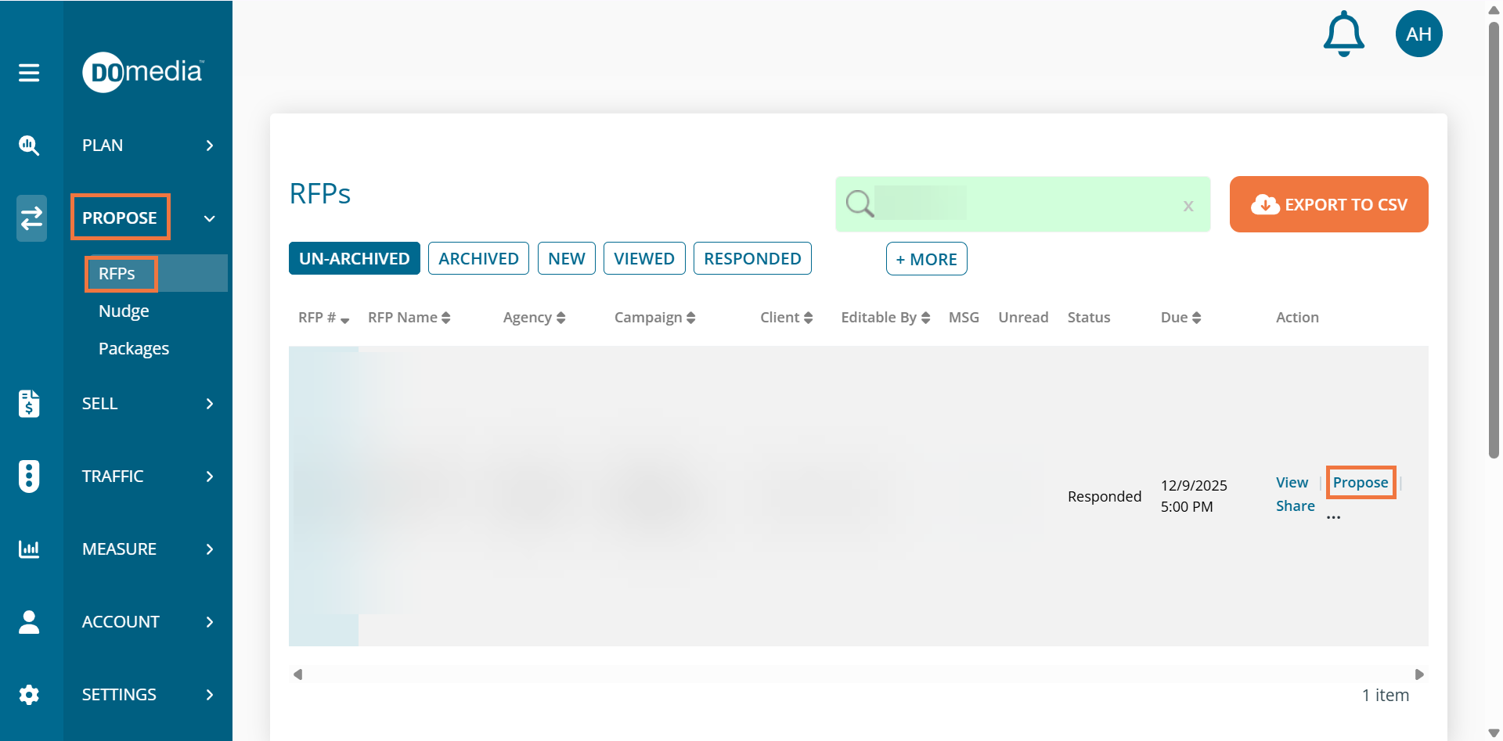Click the AH user avatar
The width and height of the screenshot is (1503, 741).
pos(1418,34)
